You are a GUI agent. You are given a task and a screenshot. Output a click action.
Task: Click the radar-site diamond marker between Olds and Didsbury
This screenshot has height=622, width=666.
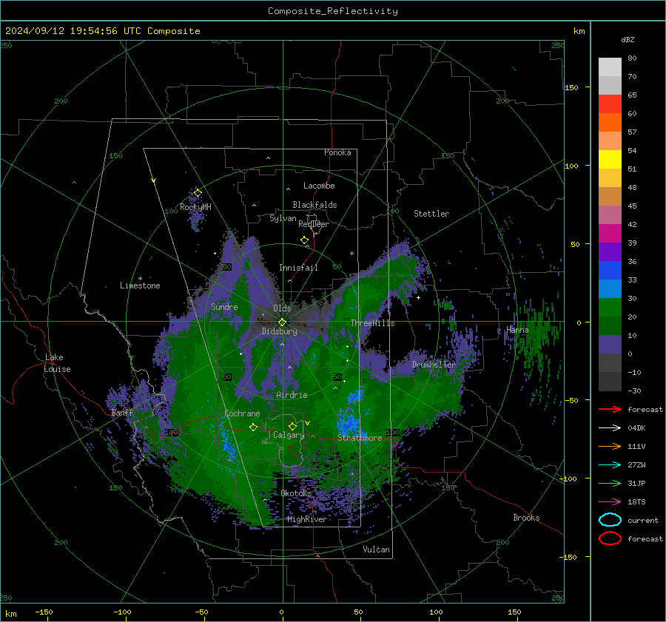282,322
